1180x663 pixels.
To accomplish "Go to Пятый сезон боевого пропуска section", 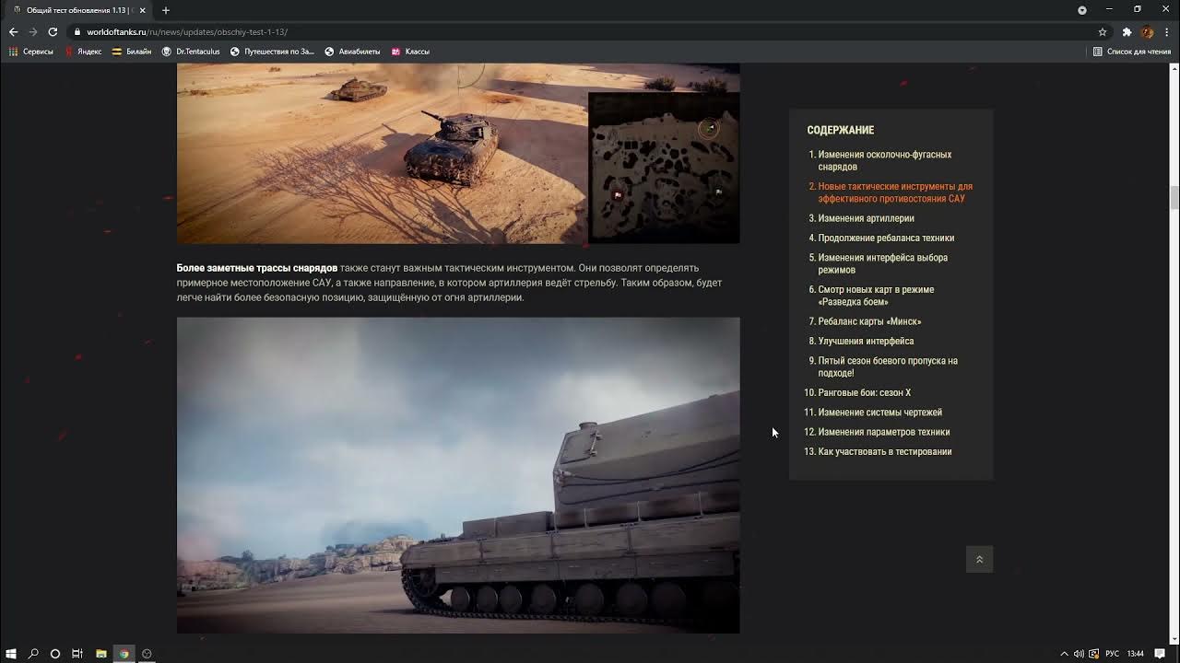I will pos(888,366).
